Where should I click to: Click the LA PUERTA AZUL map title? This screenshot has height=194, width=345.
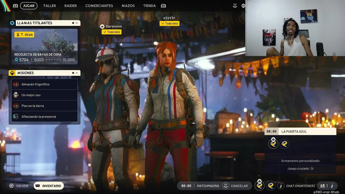click(x=294, y=131)
